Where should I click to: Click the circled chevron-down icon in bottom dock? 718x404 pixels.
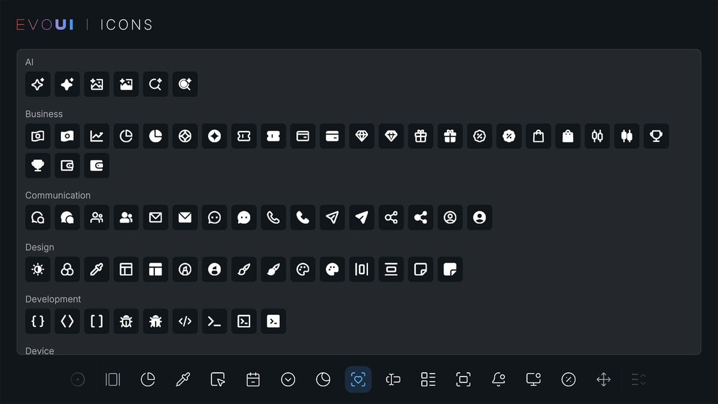pos(288,379)
